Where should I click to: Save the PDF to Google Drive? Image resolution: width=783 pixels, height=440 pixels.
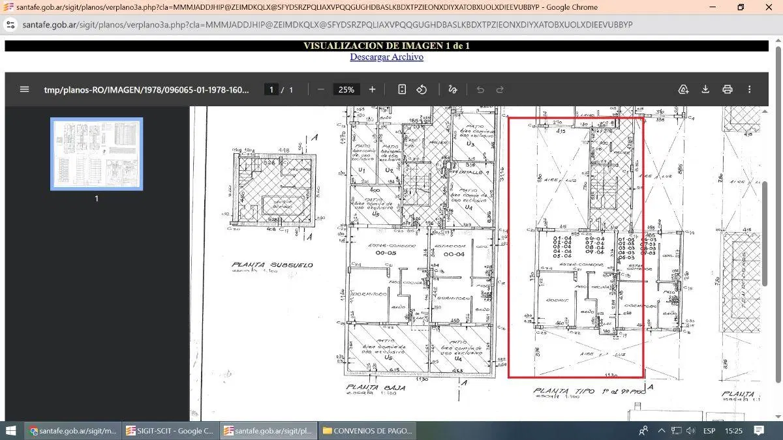click(683, 89)
